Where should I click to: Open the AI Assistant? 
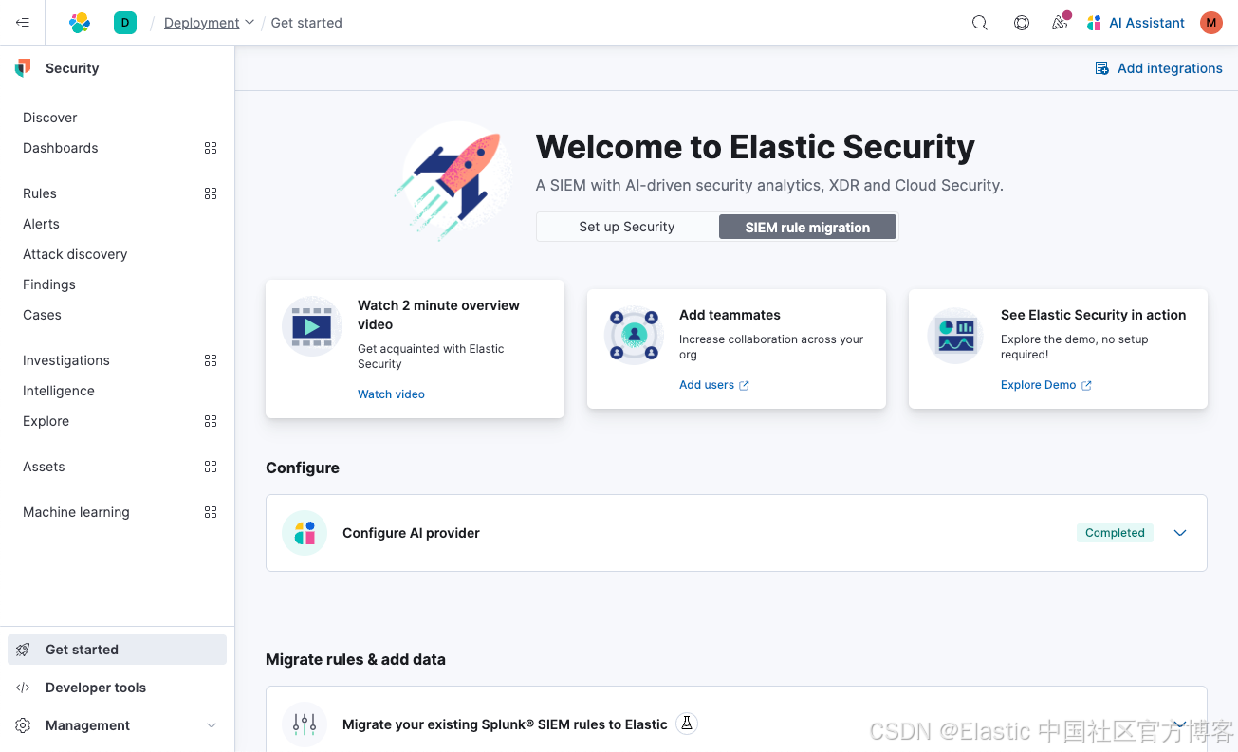click(x=1136, y=23)
